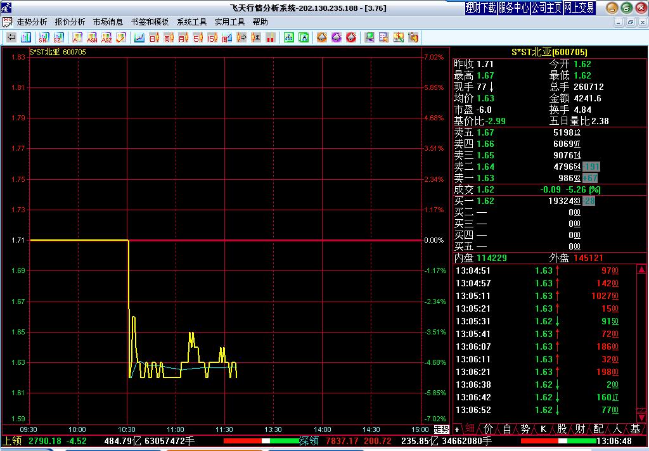Switch to the 配 tab
649x451 pixels.
(598, 429)
